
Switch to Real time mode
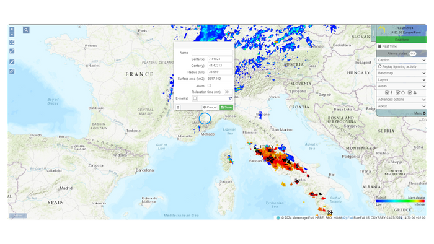tap(401, 40)
